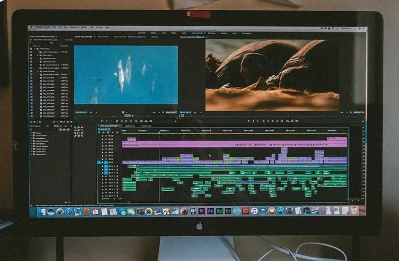Open App Store from the dock
399x261 pixels.
(x=280, y=211)
